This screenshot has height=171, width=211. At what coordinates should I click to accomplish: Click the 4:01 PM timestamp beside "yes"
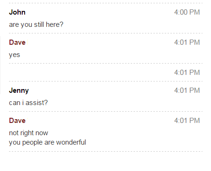(x=187, y=42)
